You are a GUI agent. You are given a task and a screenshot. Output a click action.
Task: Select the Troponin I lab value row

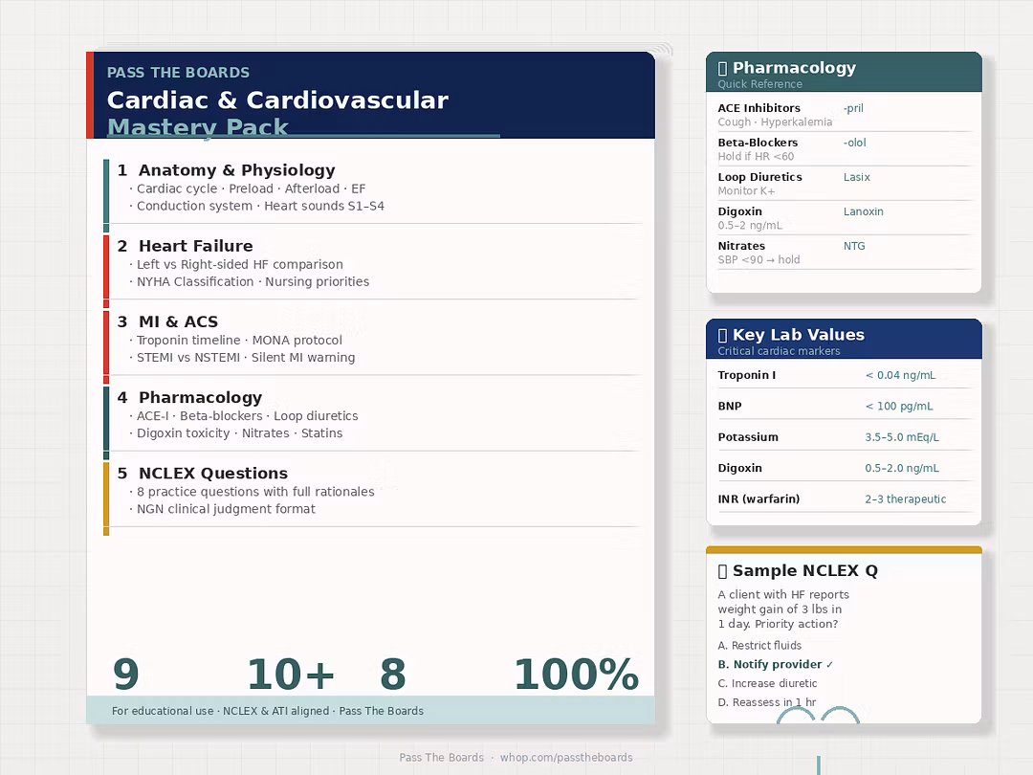845,375
